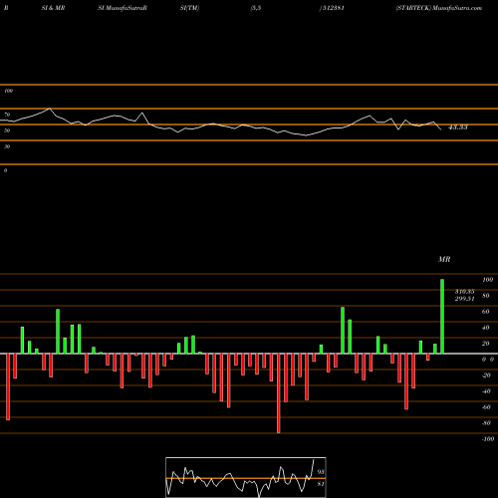Click the tallest green bar at the chart's right end
Image resolution: width=498 pixels, height=498 pixels.
pos(442,317)
